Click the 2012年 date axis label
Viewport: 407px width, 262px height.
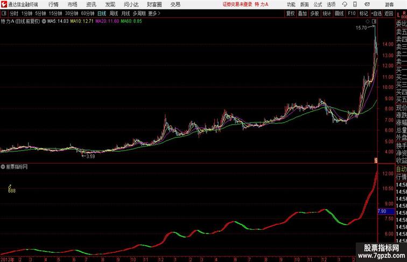click(x=8, y=259)
